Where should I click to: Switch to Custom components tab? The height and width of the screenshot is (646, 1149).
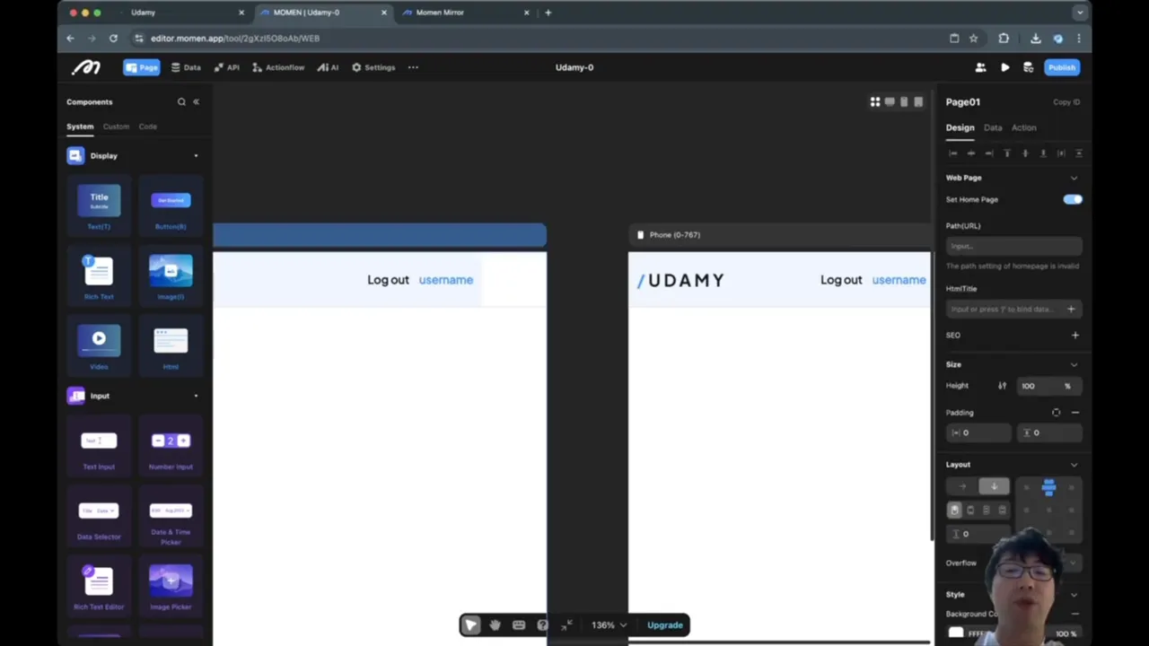[116, 127]
